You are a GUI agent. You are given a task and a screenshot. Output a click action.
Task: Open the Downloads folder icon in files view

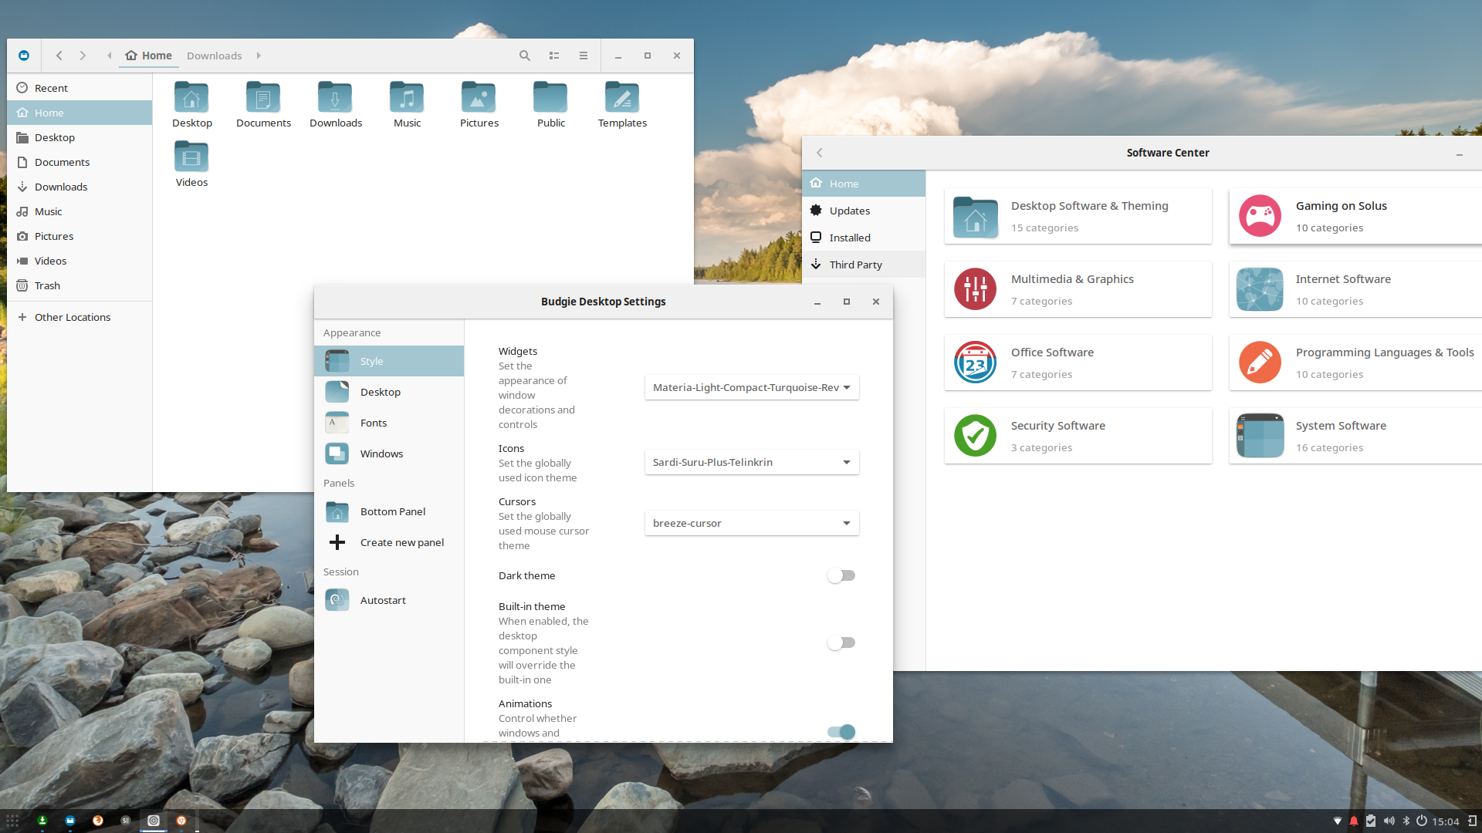pos(335,98)
